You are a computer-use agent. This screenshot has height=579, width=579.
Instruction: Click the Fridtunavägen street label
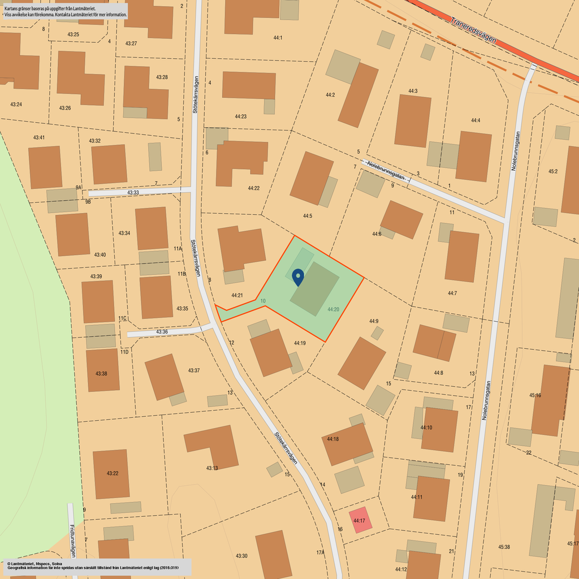73,541
